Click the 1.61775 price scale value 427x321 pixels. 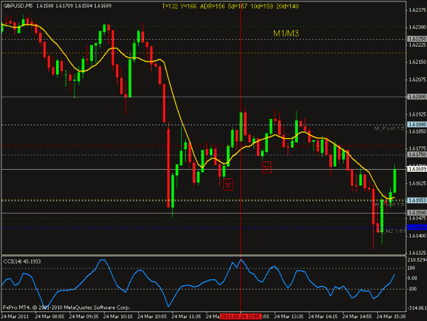tap(417, 149)
